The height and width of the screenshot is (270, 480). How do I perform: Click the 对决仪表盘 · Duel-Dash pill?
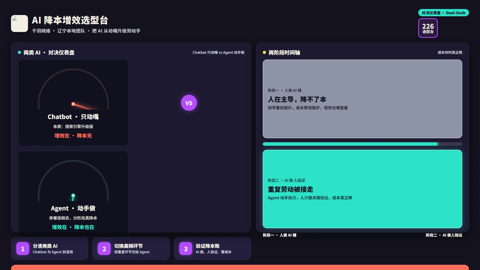(443, 13)
